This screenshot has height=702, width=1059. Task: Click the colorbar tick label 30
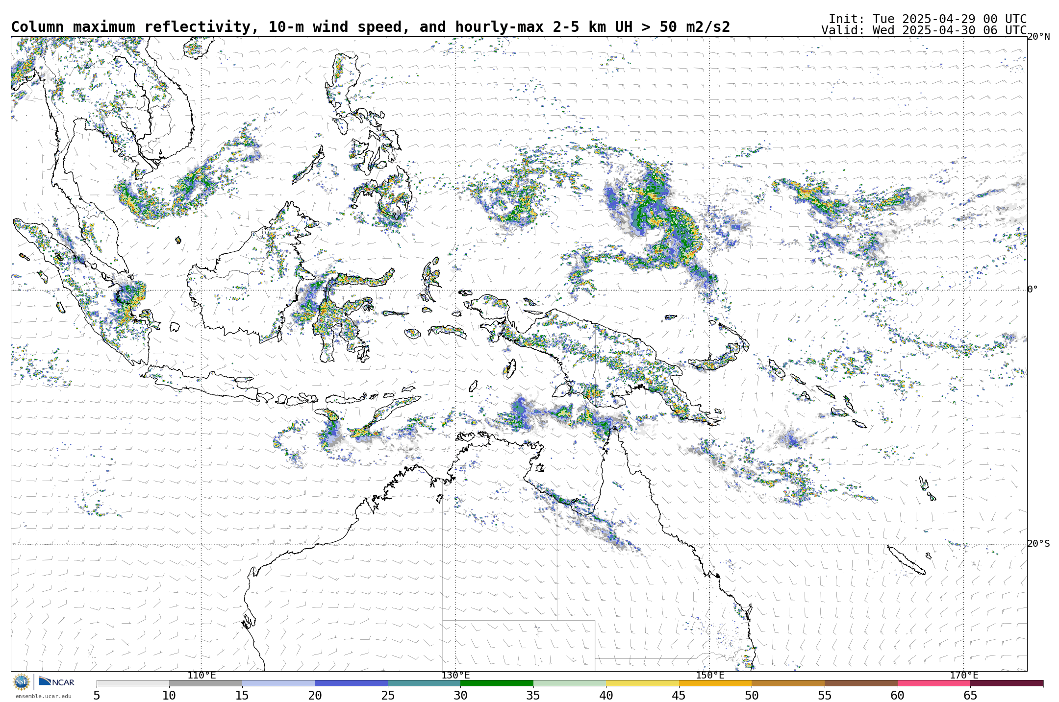point(460,696)
